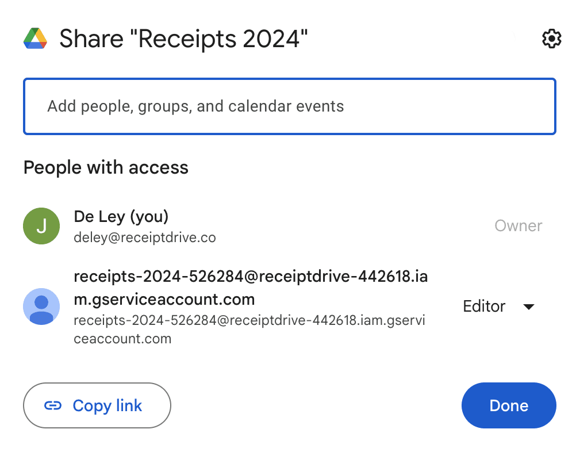This screenshot has height=452, width=580.
Task: Click the Done text label
Action: [x=509, y=406]
